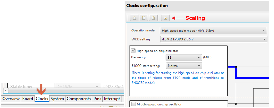274x108 pixels.
Task: Click the fit-to-width scaling icon
Action: pyautogui.click(x=144, y=18)
